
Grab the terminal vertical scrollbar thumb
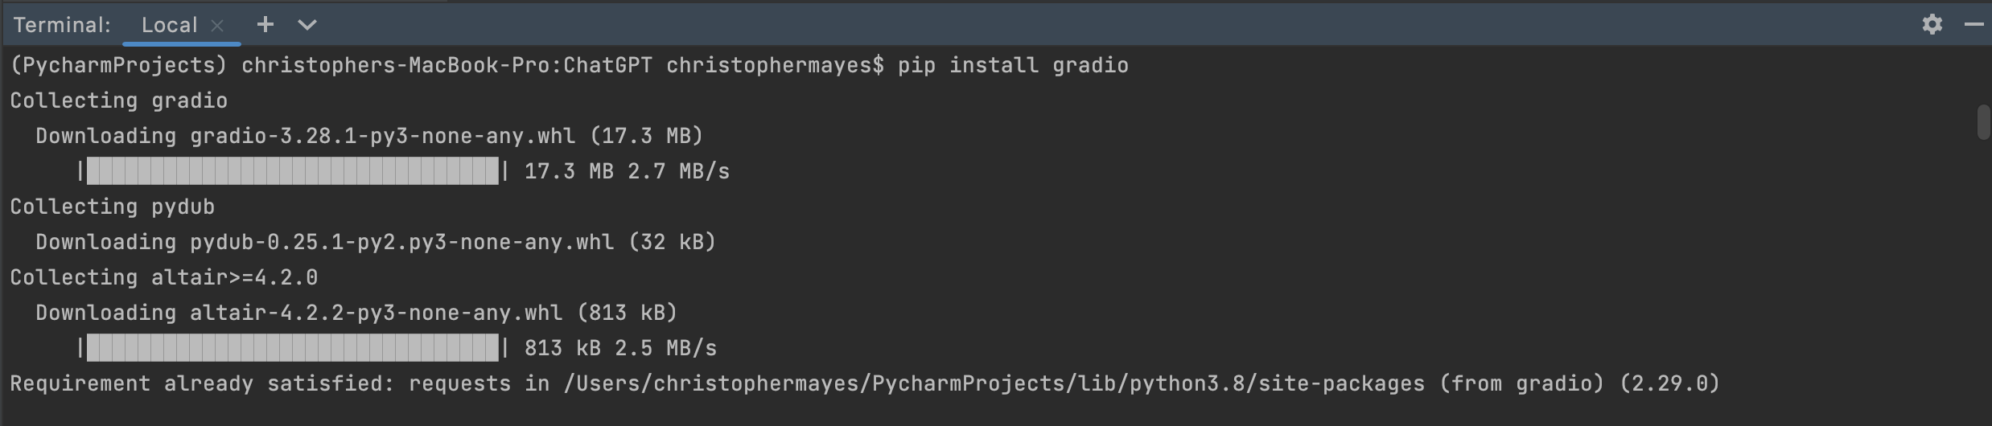[x=1983, y=122]
